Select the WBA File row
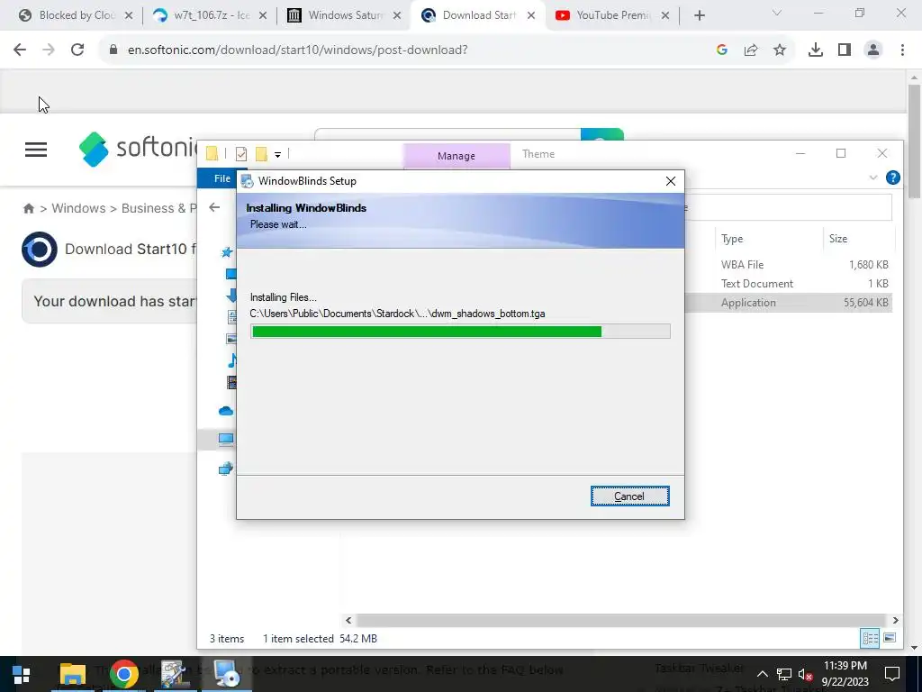 (x=788, y=265)
